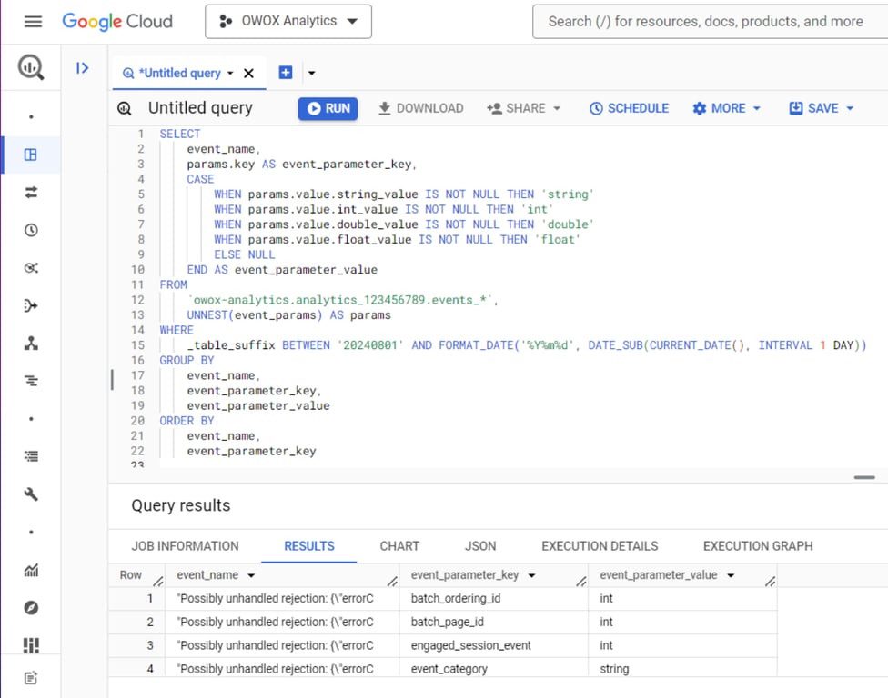Run the query
This screenshot has height=698, width=888.
[x=328, y=108]
